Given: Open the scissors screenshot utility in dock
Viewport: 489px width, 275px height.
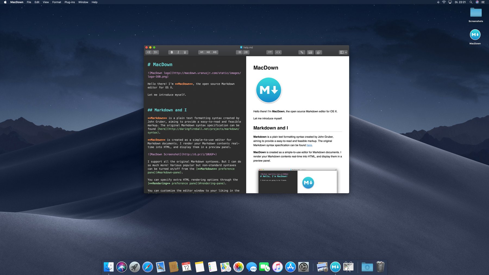Looking at the screenshot, I should 349,267.
